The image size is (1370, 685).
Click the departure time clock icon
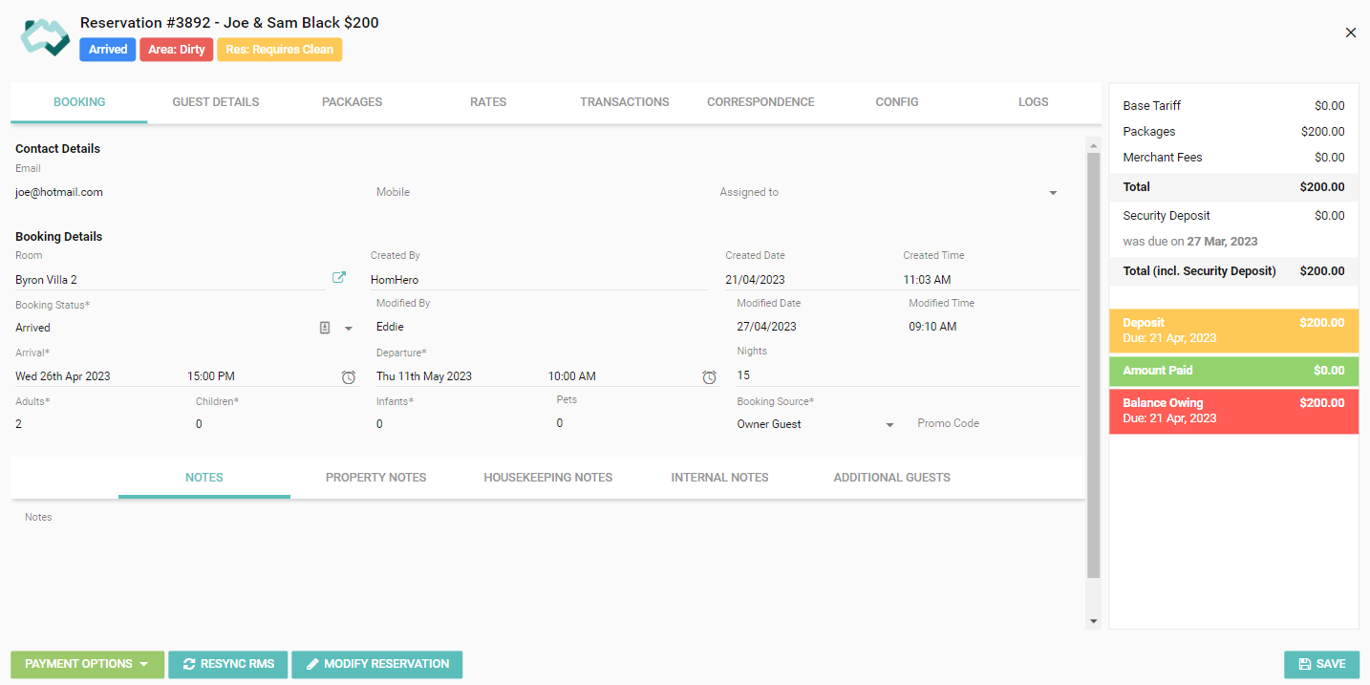(709, 377)
